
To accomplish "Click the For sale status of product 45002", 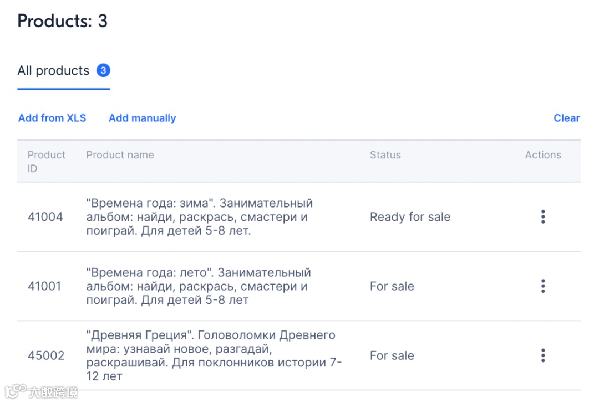I will [x=392, y=355].
